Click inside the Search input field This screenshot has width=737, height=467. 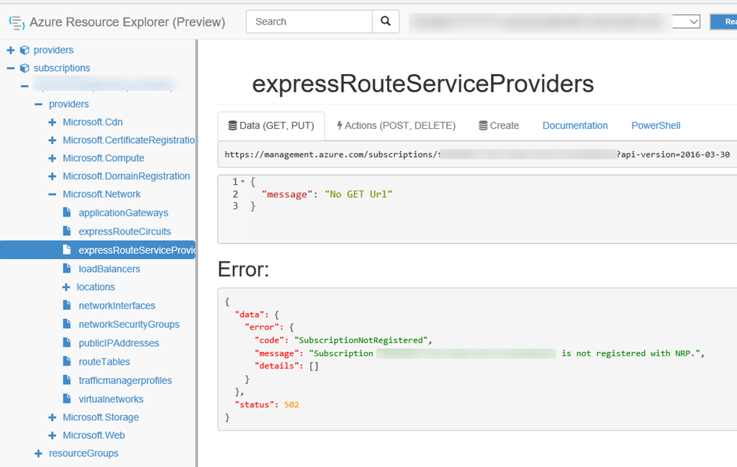309,22
